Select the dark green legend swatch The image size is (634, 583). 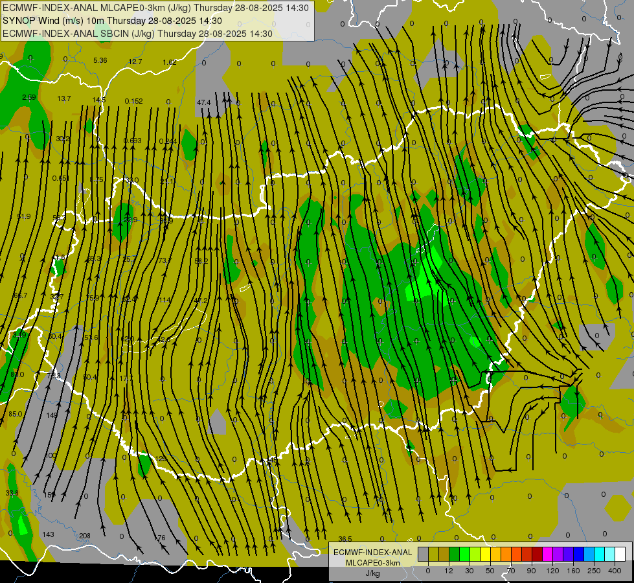(454, 554)
